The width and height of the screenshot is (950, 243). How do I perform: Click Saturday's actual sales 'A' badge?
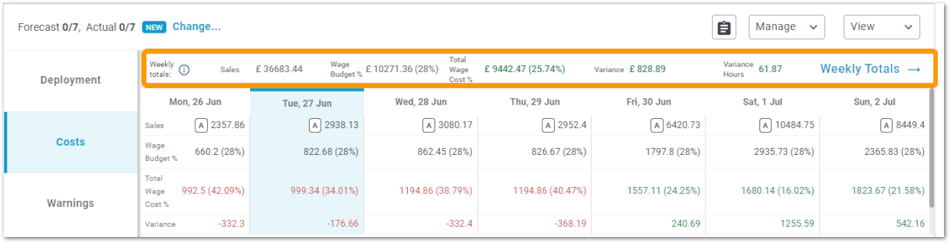coord(767,126)
